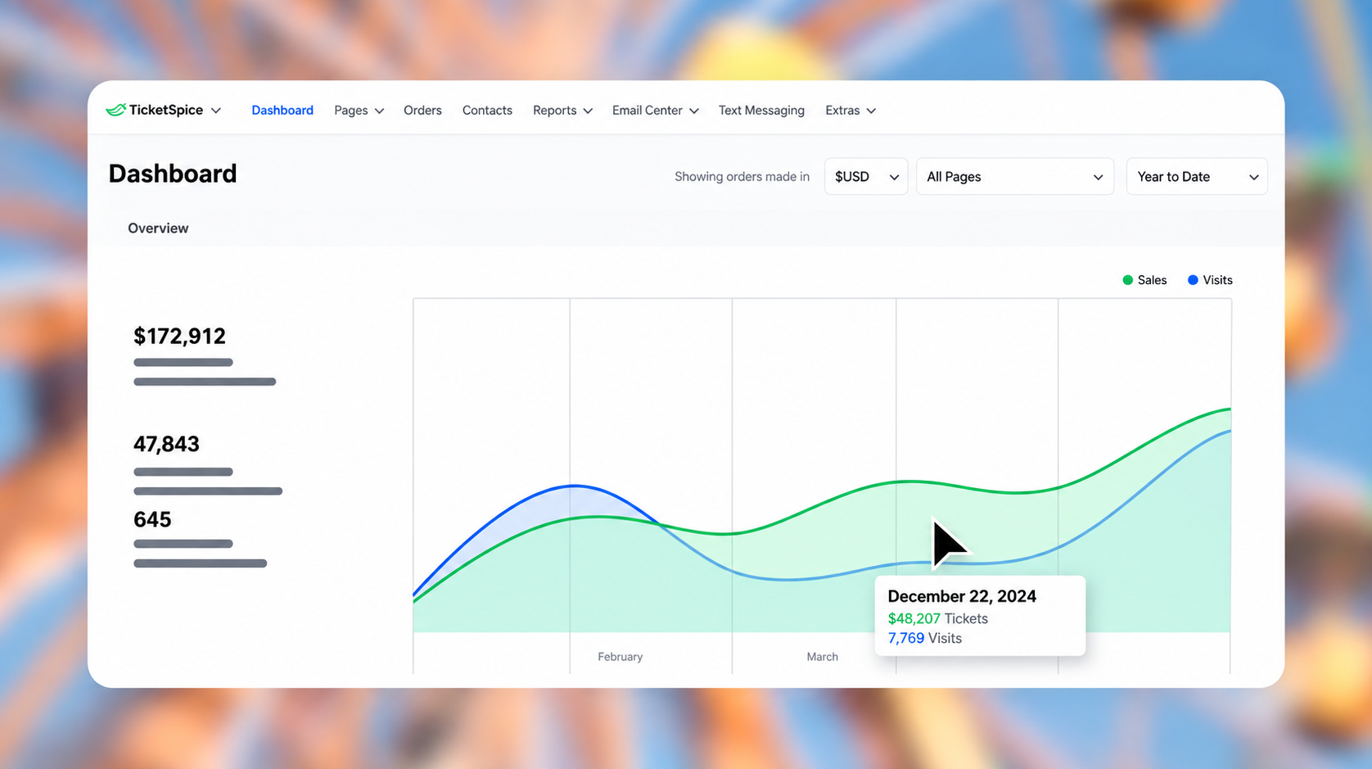Click the TicketSpice leaf logo icon
The image size is (1372, 769).
click(115, 110)
